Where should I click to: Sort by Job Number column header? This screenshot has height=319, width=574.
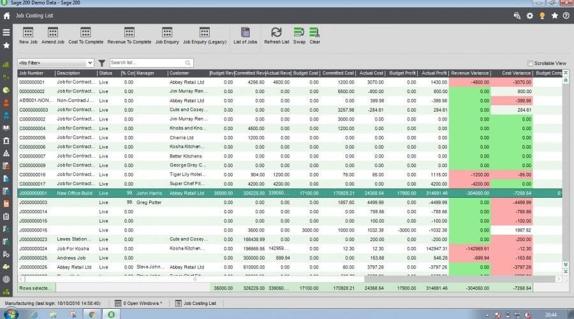pos(36,73)
